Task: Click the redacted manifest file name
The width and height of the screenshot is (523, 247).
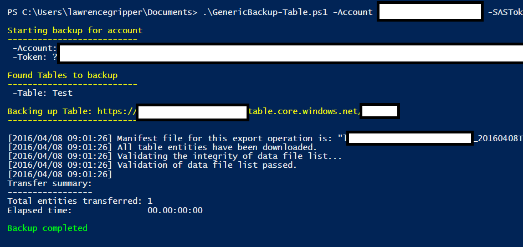Action: click(409, 138)
